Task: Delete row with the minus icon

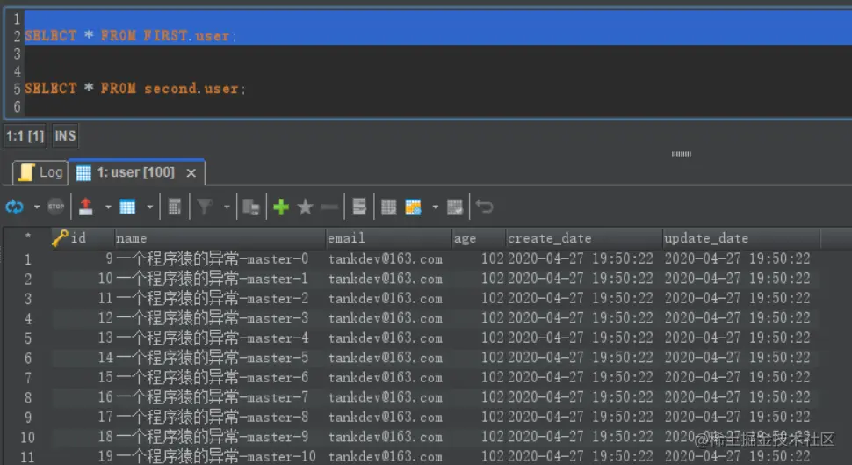Action: [329, 207]
